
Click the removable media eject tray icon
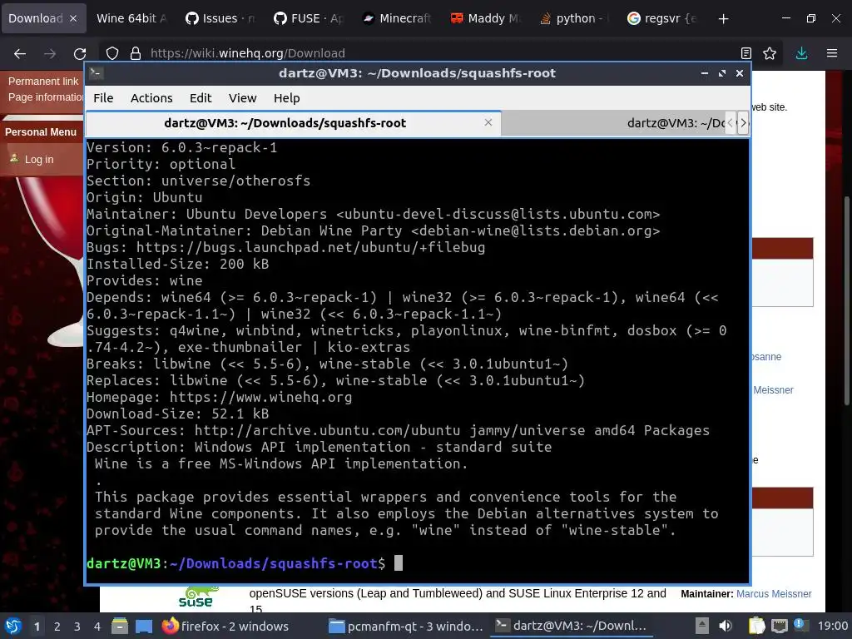(x=702, y=626)
